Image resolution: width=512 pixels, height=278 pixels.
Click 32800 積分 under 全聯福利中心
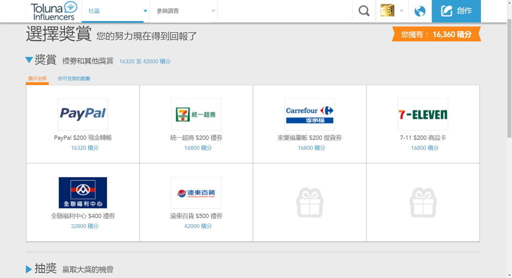[x=84, y=226]
